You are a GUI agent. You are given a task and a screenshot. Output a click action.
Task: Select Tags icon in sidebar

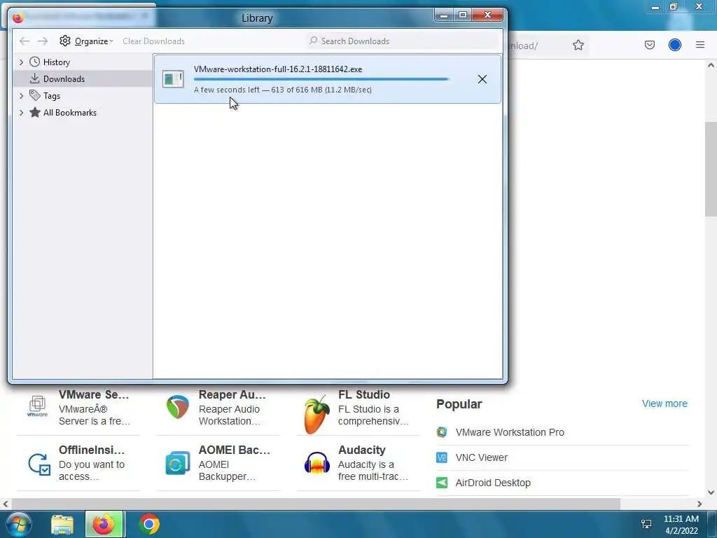tap(35, 95)
